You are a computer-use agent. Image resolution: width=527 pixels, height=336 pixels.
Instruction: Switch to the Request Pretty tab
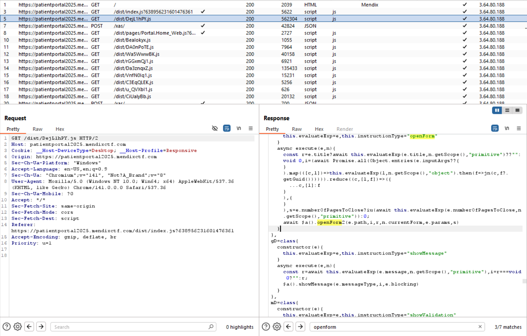(x=13, y=129)
